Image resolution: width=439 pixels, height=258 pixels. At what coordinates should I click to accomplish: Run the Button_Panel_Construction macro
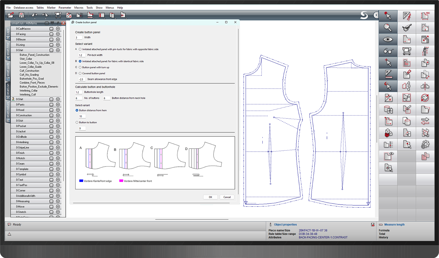click(34, 55)
